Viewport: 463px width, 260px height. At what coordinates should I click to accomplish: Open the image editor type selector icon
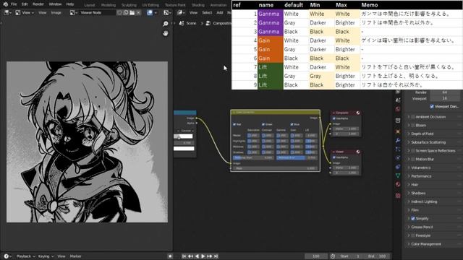(x=7, y=13)
